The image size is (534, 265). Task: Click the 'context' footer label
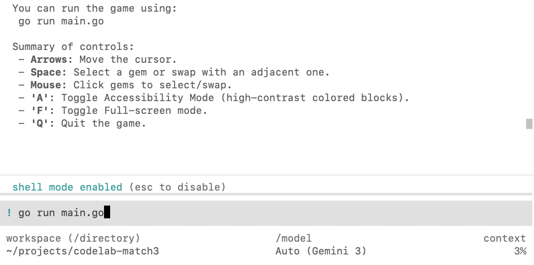(x=505, y=238)
